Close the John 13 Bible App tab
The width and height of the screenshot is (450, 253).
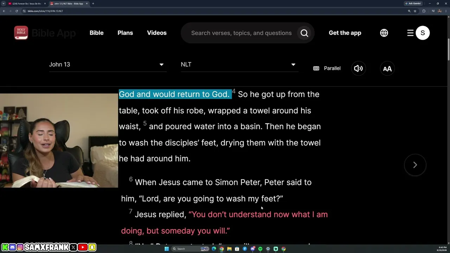87,4
